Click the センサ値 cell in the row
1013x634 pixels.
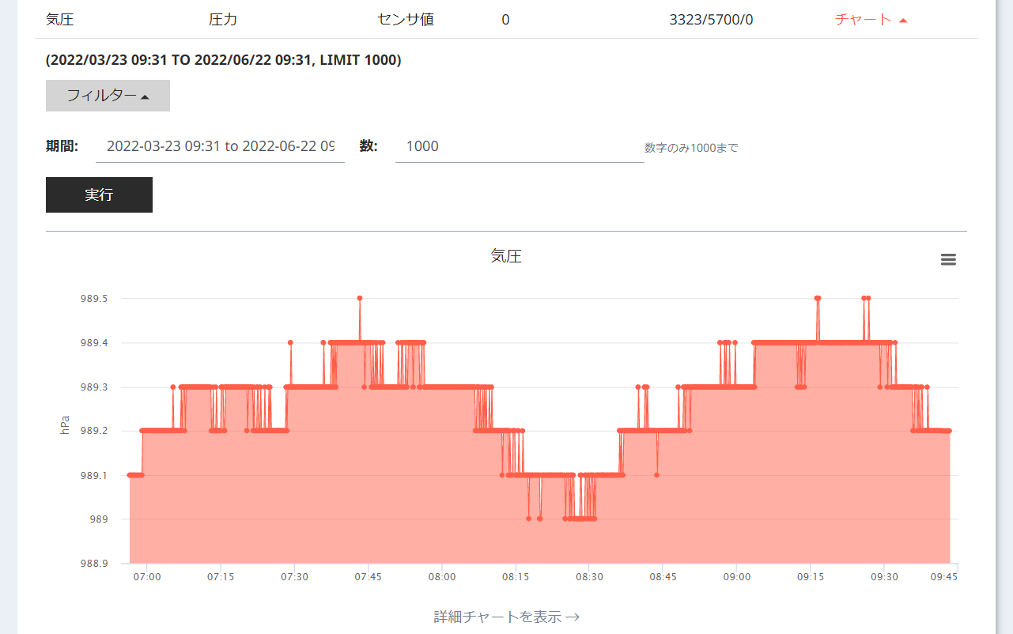[406, 20]
